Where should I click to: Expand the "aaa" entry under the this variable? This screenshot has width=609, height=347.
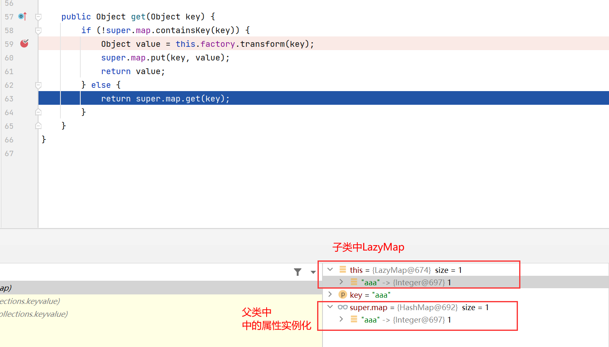pyautogui.click(x=341, y=282)
